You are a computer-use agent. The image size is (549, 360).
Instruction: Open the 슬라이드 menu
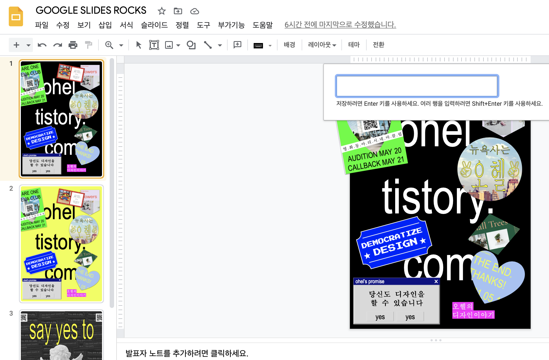pyautogui.click(x=154, y=25)
